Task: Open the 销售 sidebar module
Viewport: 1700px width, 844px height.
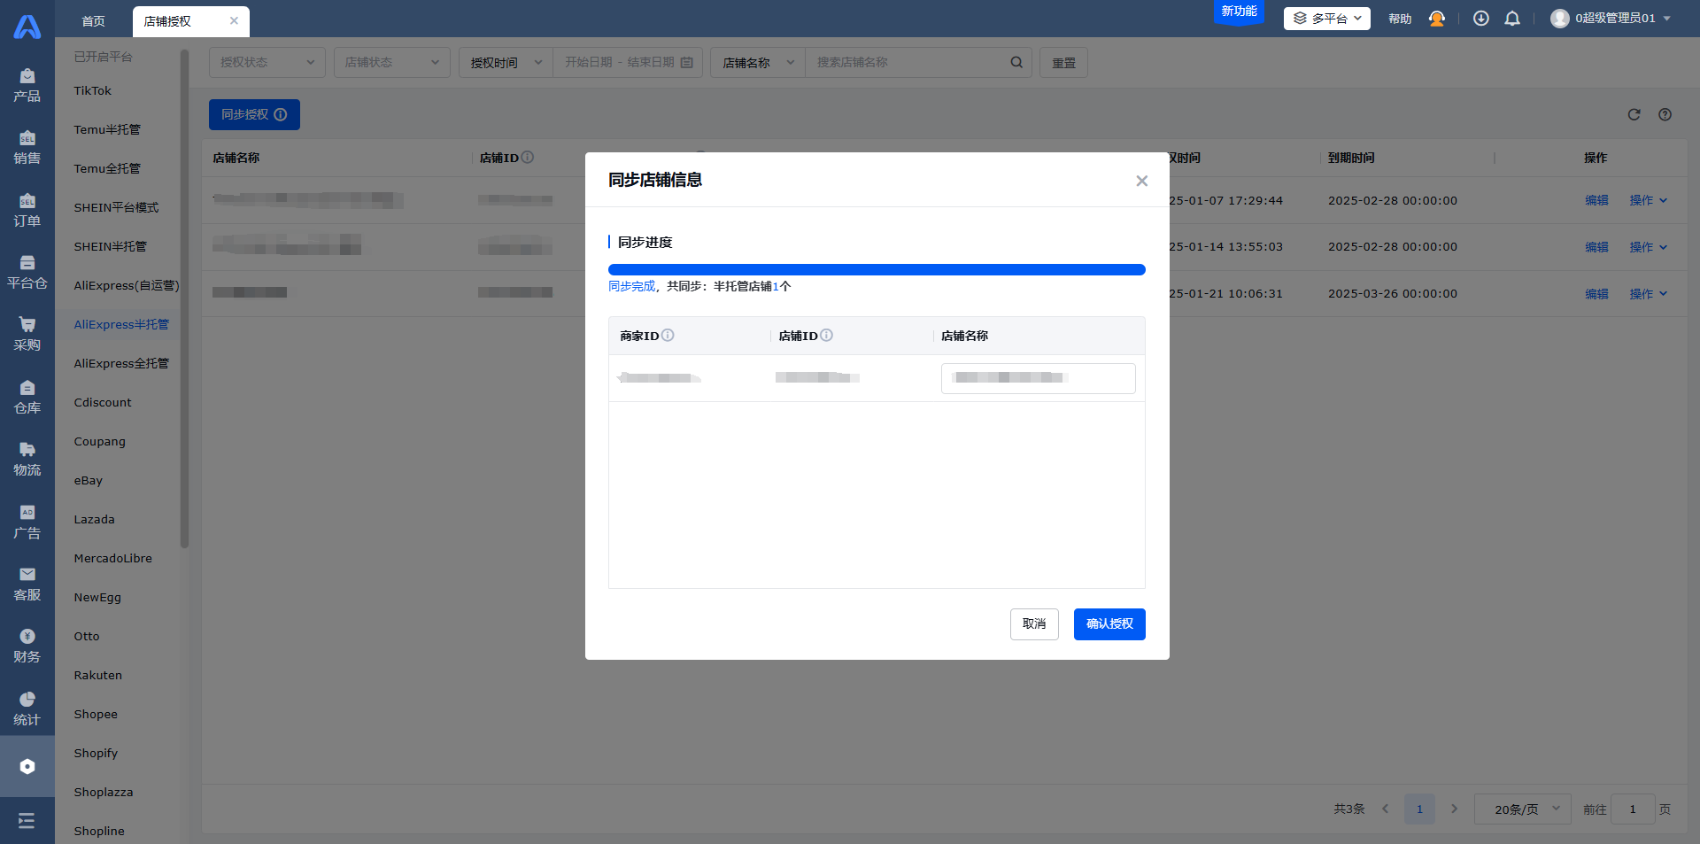Action: click(x=27, y=148)
